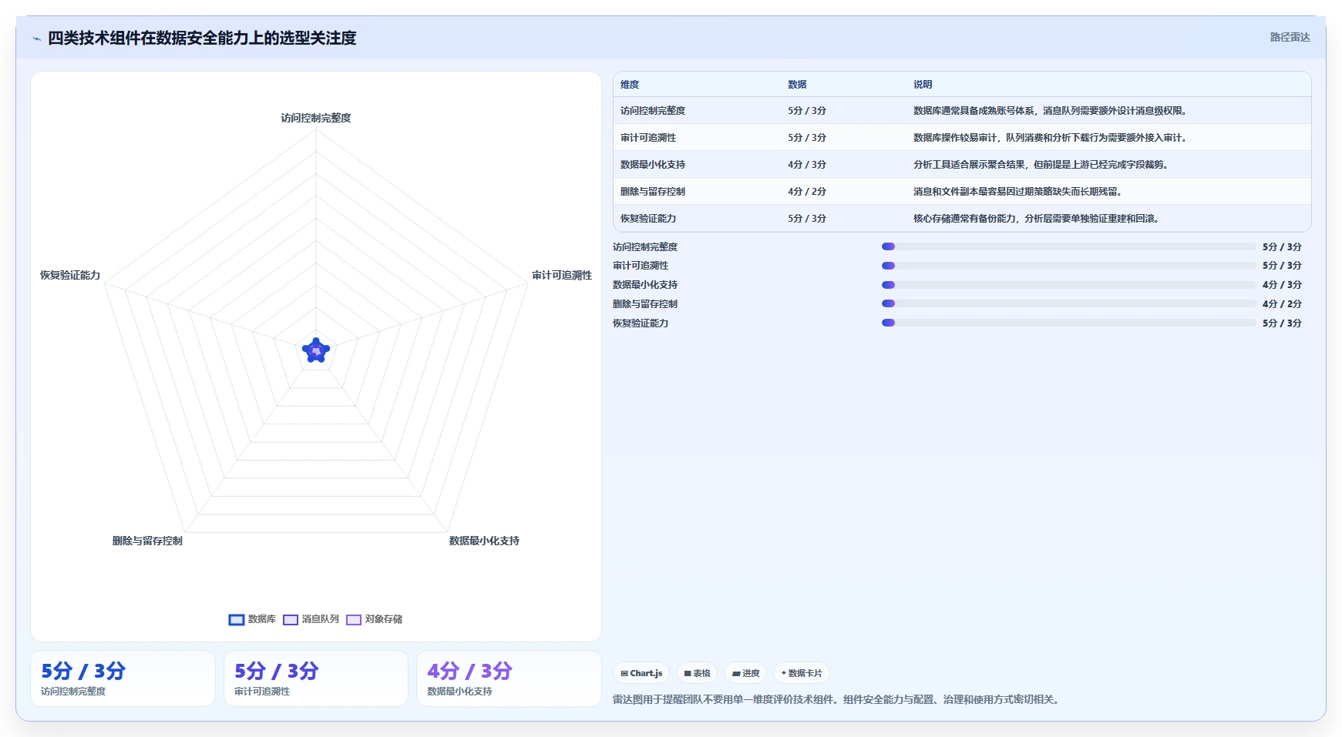Click the 说明 table column header
The height and width of the screenshot is (737, 1342).
tap(923, 85)
